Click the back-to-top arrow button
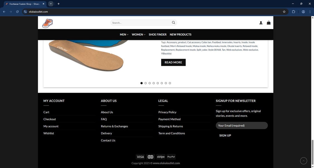Screen dimensions: 314x168 pyautogui.click(x=303, y=161)
